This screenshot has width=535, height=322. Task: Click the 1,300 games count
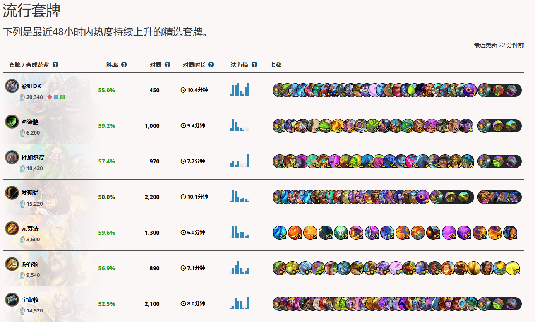tap(152, 233)
